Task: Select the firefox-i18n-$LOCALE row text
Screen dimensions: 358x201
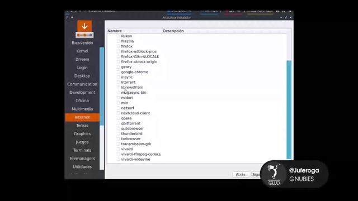Action: (x=140, y=56)
